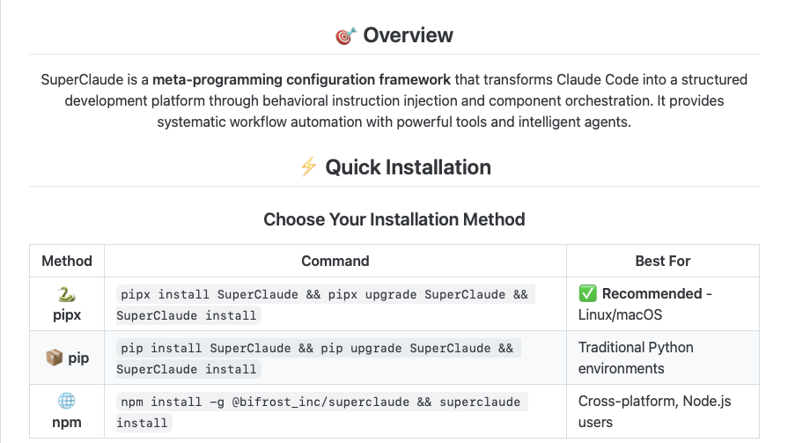Click the npm method label
This screenshot has height=443, width=788.
pyautogui.click(x=67, y=423)
